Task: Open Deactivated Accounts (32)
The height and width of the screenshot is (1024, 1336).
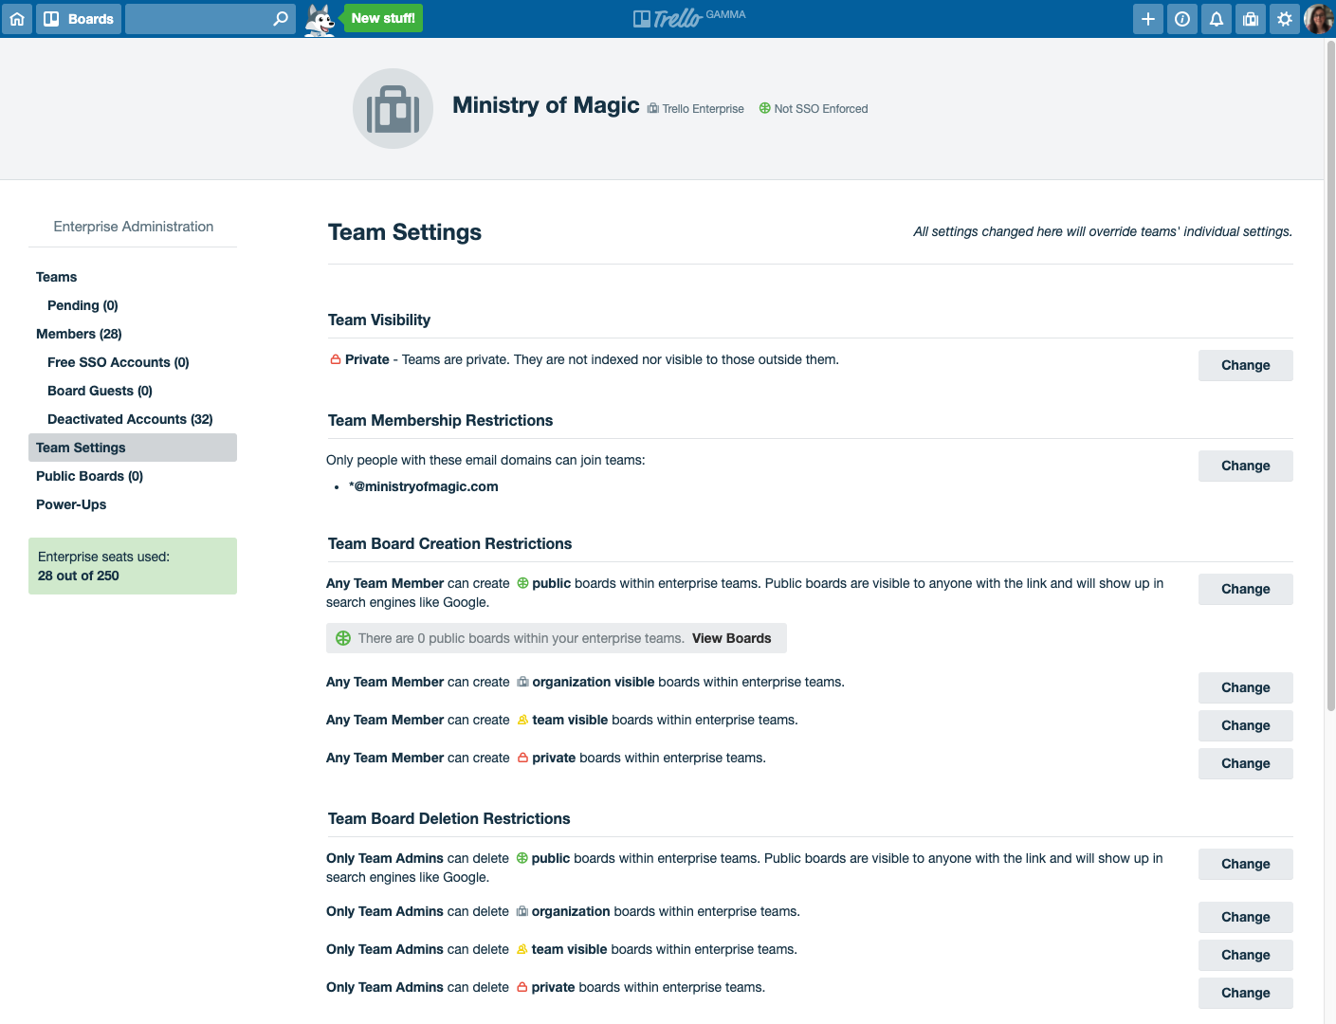Action: 130,419
